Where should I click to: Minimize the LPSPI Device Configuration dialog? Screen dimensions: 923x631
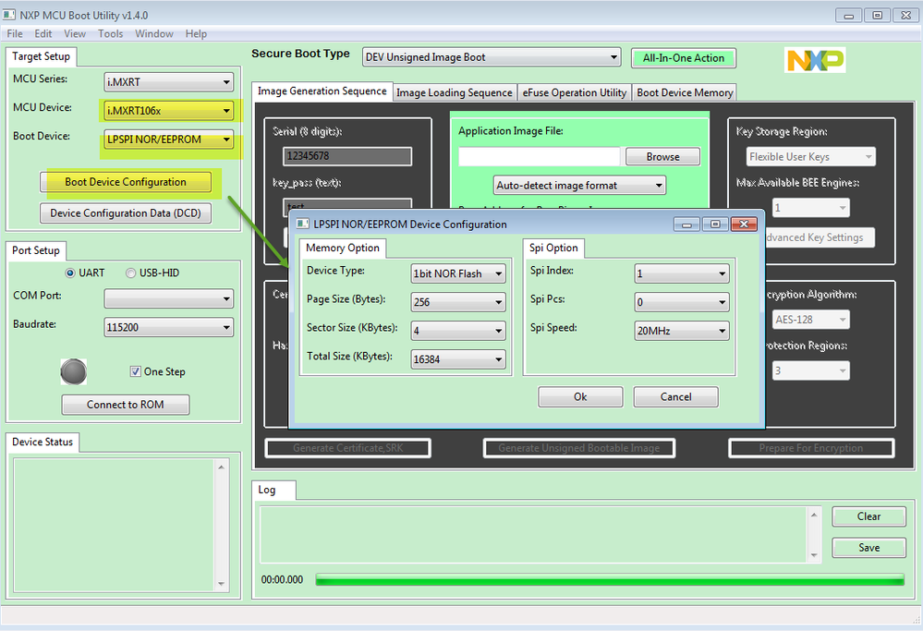coord(686,224)
